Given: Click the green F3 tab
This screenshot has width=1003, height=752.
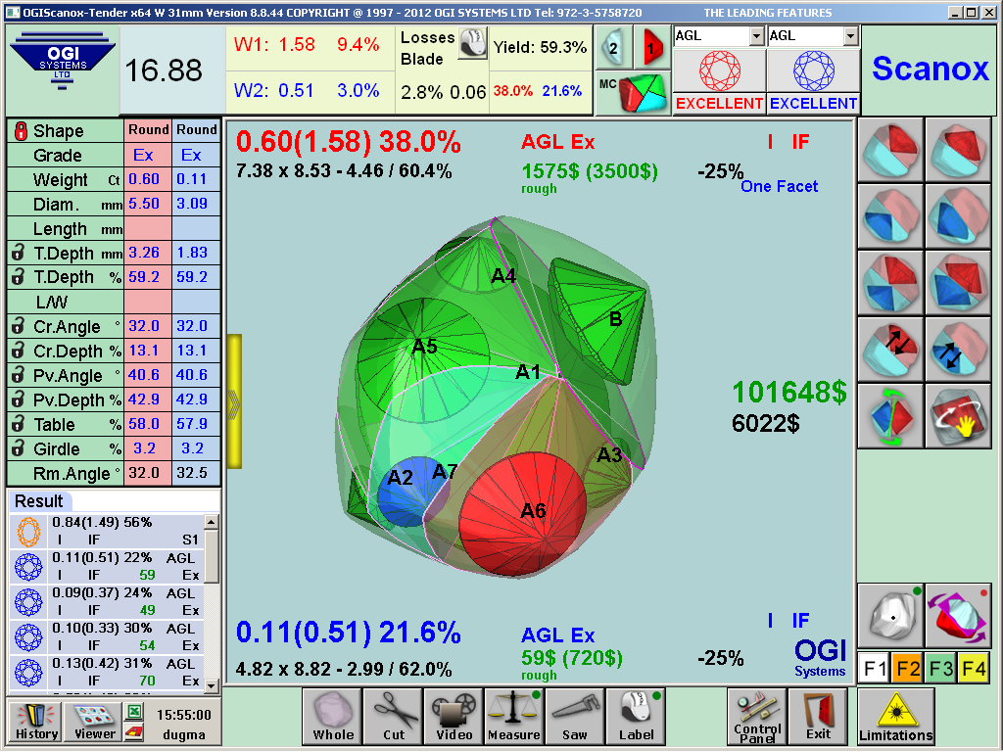Looking at the screenshot, I should point(941,669).
